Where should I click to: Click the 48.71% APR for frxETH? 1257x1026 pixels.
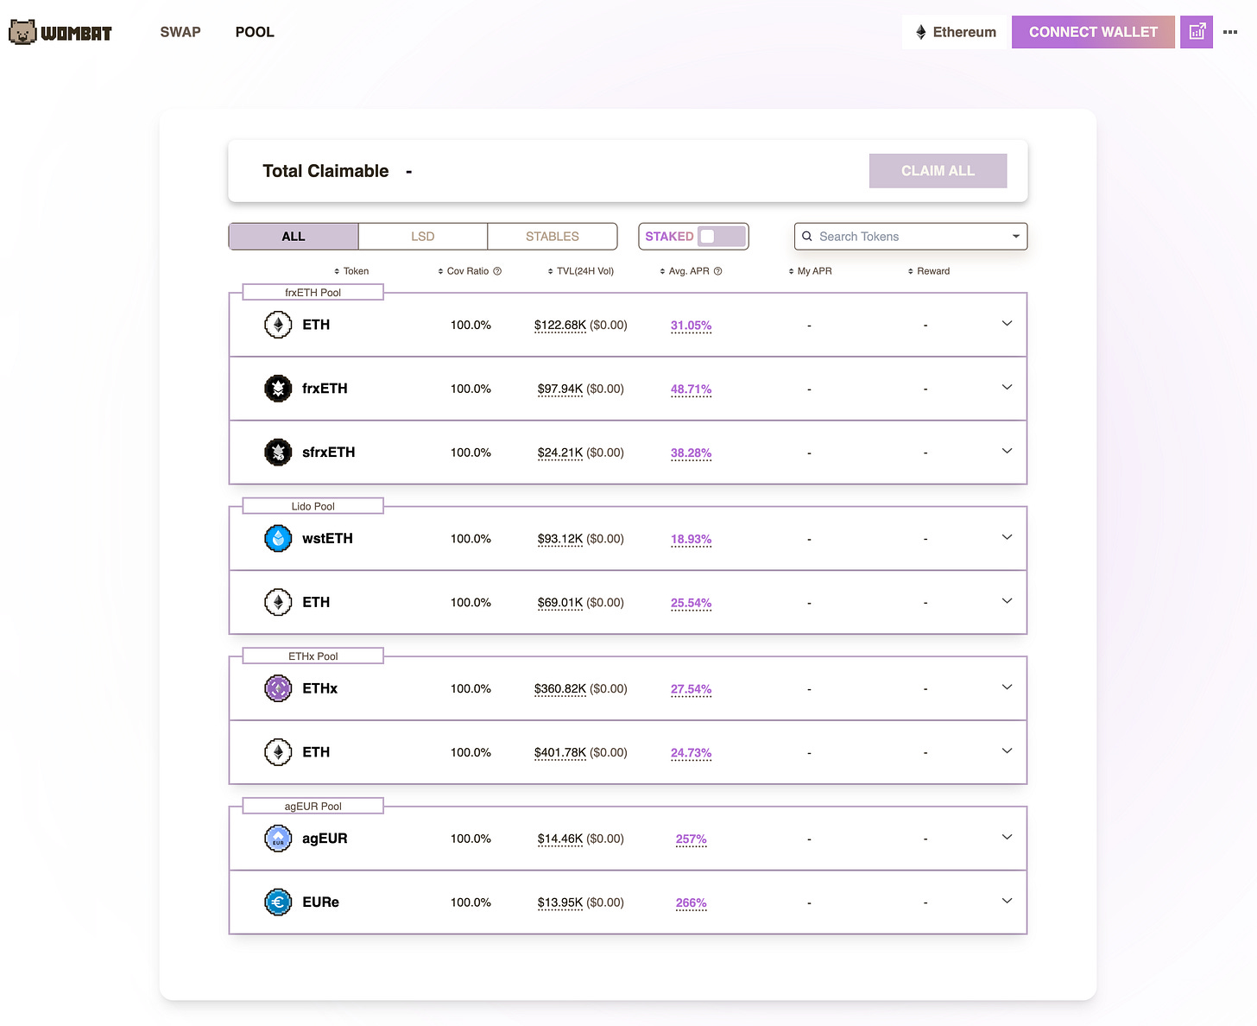pos(691,389)
